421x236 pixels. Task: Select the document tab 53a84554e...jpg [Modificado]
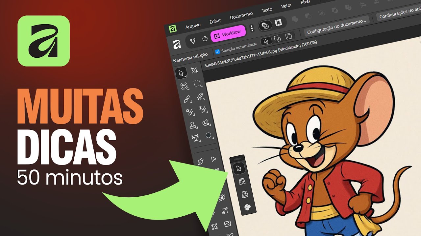point(260,54)
